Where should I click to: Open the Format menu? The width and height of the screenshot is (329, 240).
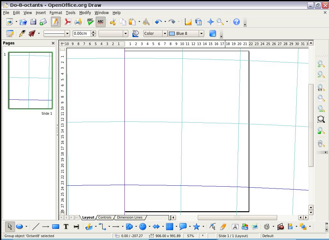pos(56,13)
